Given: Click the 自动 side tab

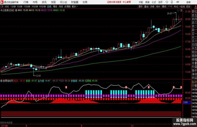Looking at the screenshot, I should pyautogui.click(x=194, y=82).
